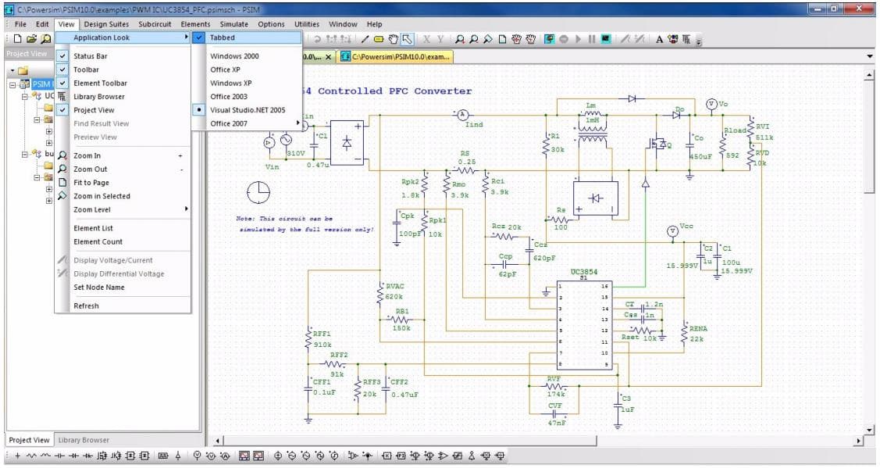
Task: Toggle the Project View option
Action: 123,110
